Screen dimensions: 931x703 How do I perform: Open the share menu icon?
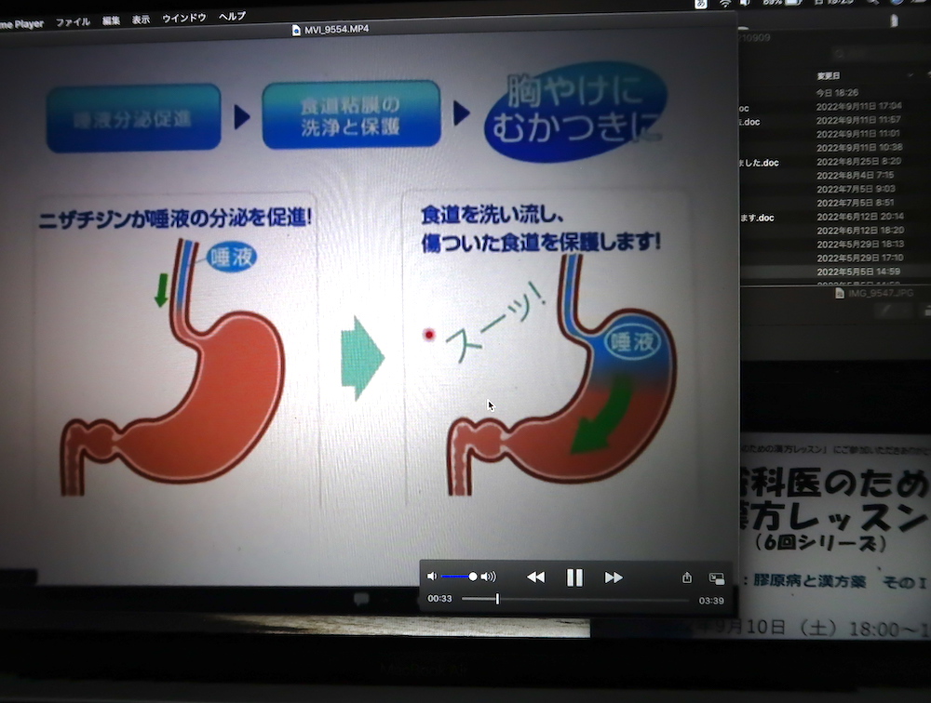coord(687,577)
